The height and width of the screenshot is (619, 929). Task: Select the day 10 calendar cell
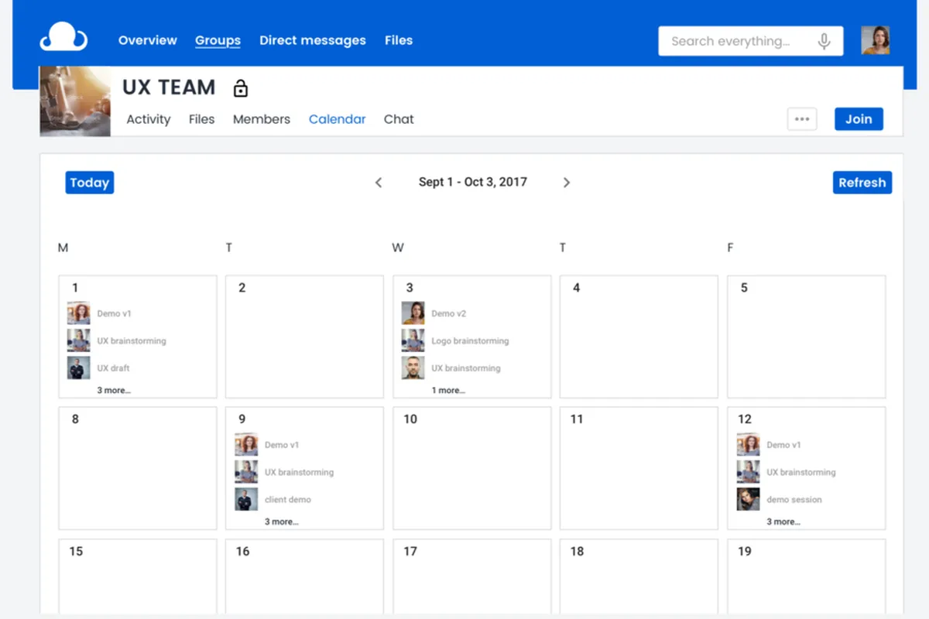coord(472,468)
